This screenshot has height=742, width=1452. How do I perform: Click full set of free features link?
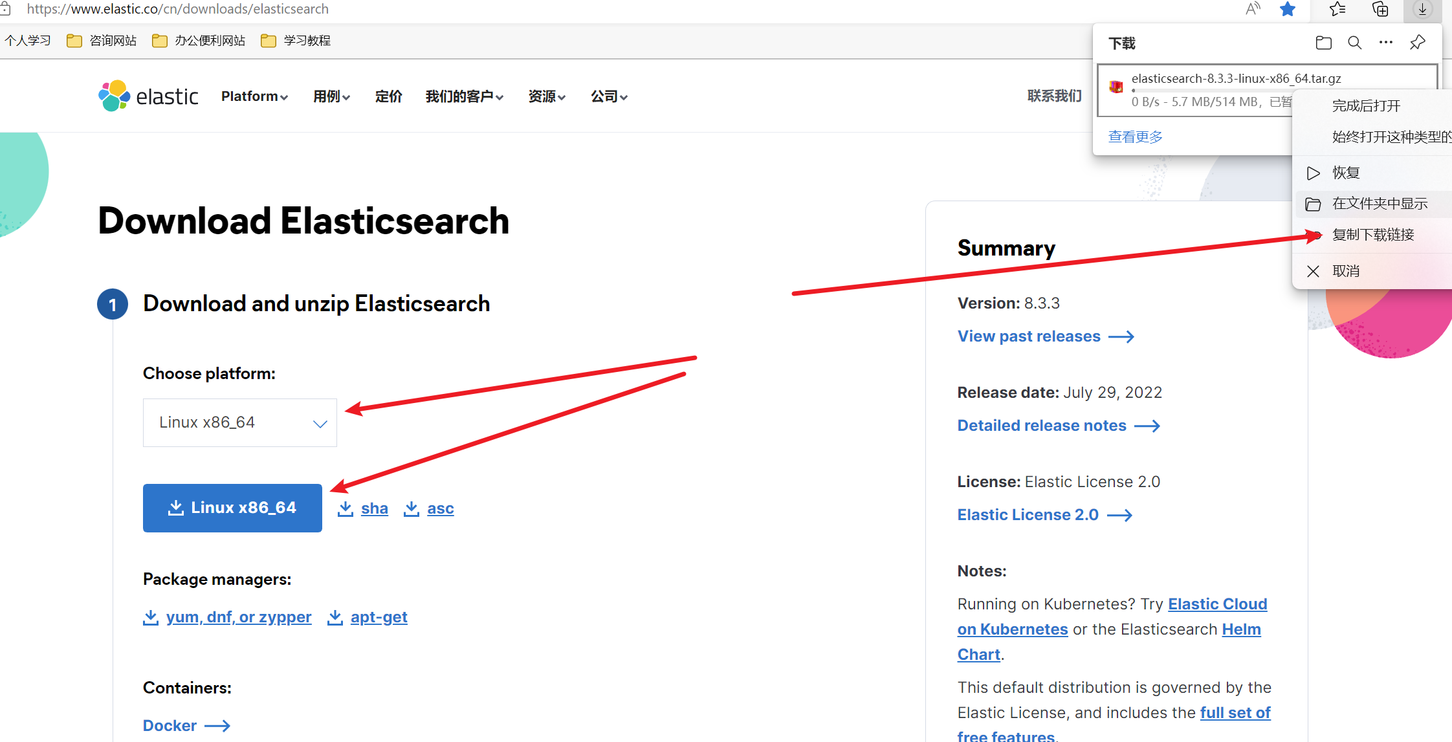coord(1235,713)
